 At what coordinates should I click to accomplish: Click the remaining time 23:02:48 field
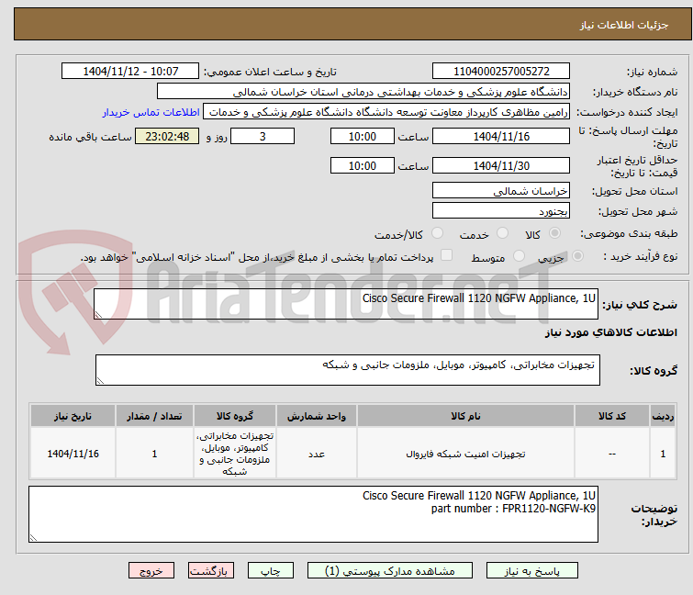click(167, 136)
